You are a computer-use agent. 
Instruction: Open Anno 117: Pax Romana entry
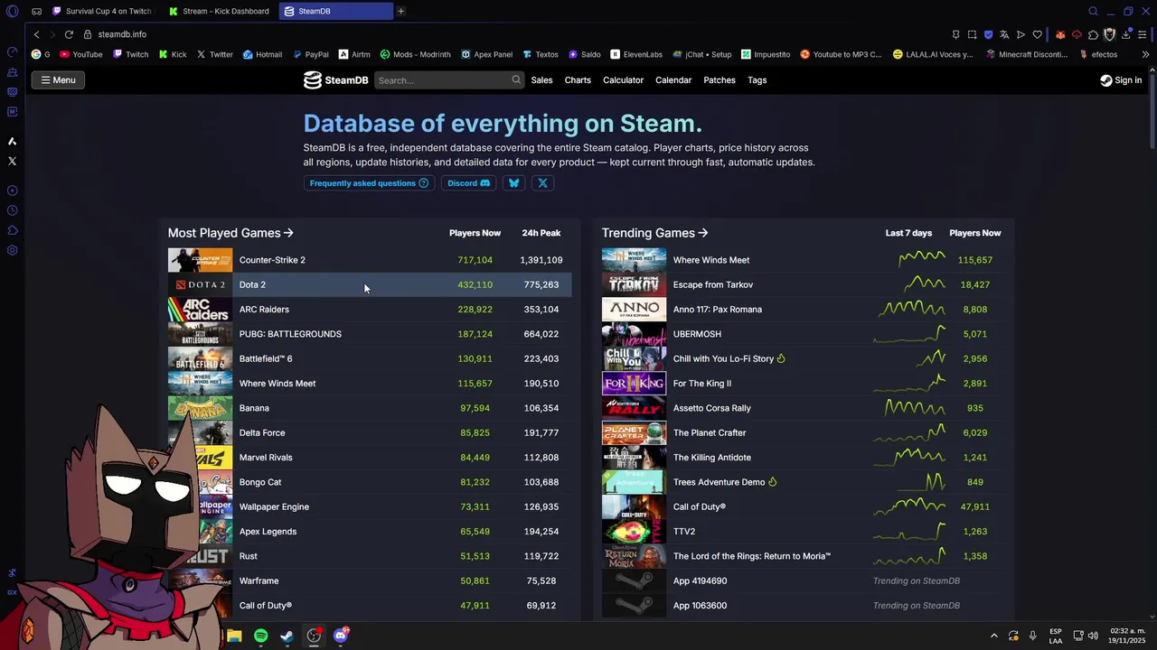[x=718, y=310]
